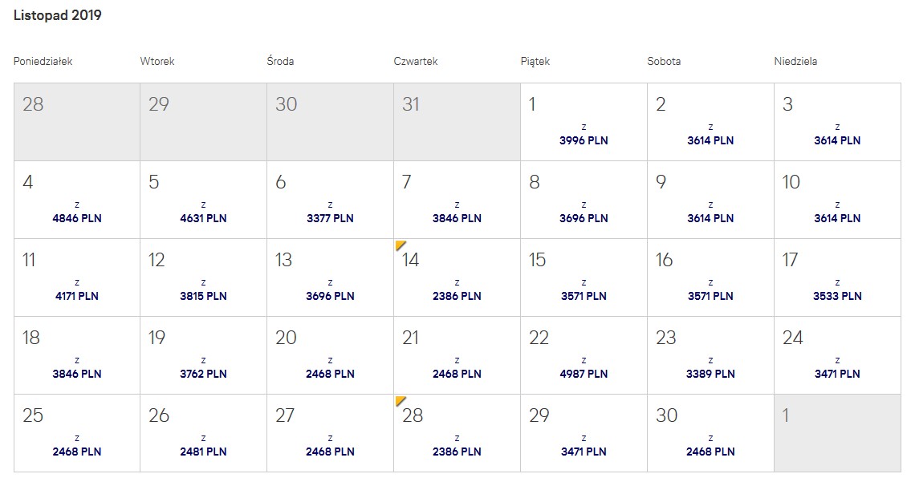This screenshot has height=482, width=911.
Task: Click the Listopad 2019 month heading
Action: (x=58, y=15)
